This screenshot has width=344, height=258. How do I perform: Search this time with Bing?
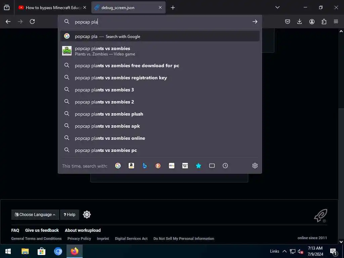point(144,166)
